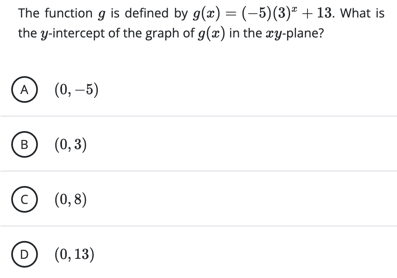Click 'is defined by' in the question
Screen dimensions: 397x278
click(149, 13)
